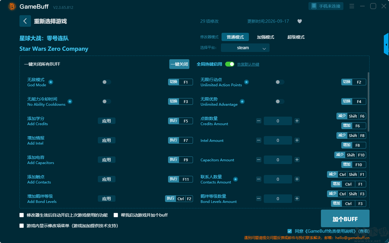This screenshot has width=389, height=243.
Task: Check auto-enable last used features option
Action: pyautogui.click(x=22, y=215)
